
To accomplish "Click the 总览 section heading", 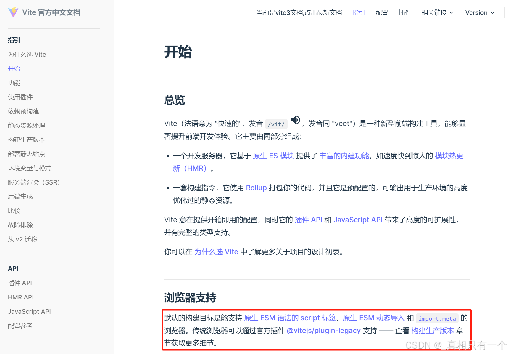I will click(x=175, y=100).
